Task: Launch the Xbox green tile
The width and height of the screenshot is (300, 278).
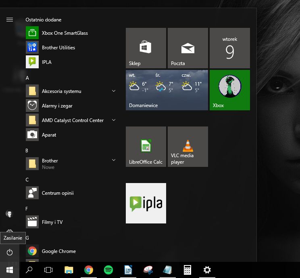Action: [229, 90]
